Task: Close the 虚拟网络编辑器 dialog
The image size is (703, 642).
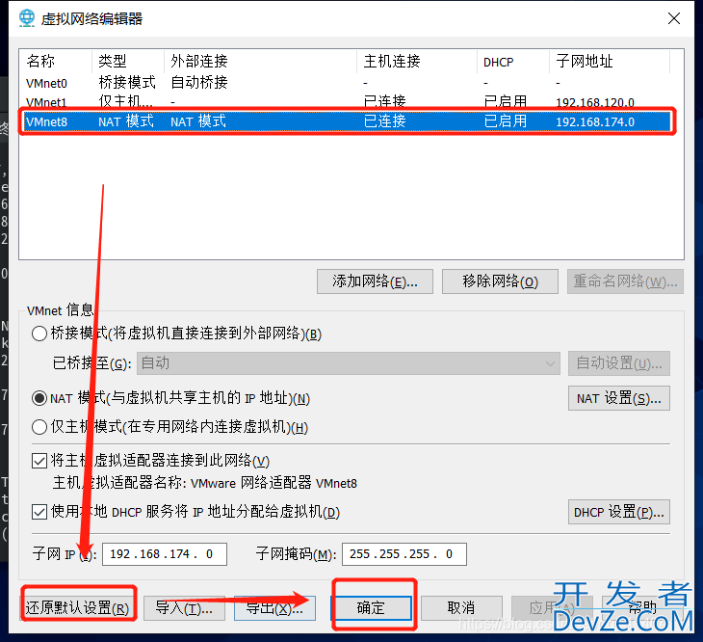Action: coord(674,18)
